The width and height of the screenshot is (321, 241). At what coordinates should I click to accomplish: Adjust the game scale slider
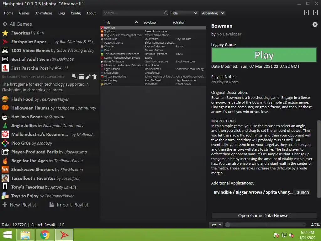(266, 225)
